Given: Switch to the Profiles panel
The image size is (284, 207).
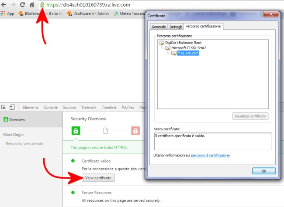Looking at the screenshot, I should pyautogui.click(x=128, y=107).
